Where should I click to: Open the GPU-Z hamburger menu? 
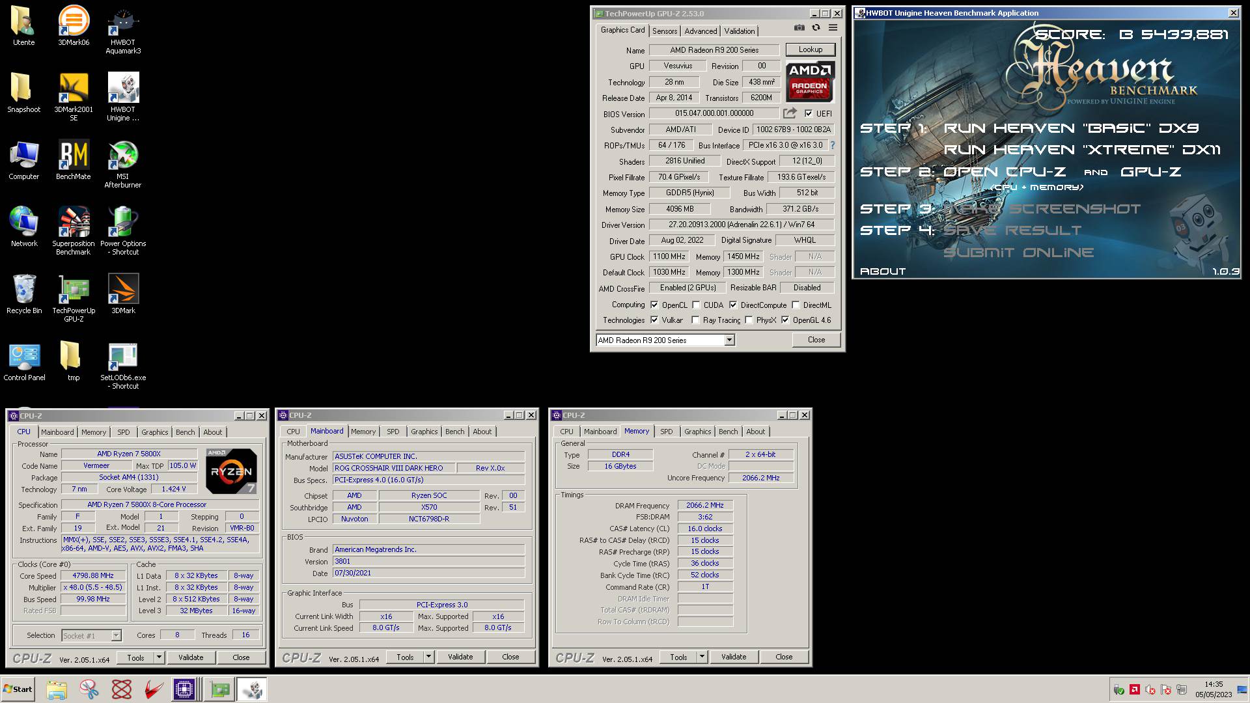point(833,27)
